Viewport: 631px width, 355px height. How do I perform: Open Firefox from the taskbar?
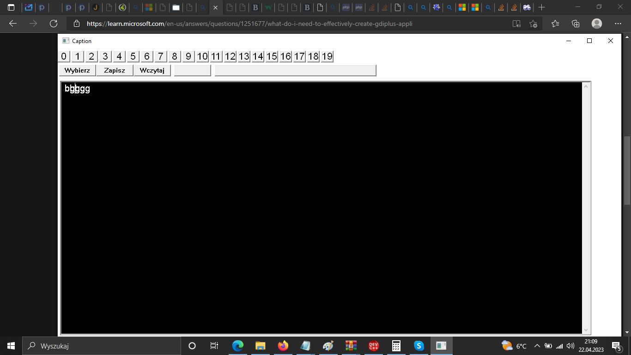tap(283, 346)
